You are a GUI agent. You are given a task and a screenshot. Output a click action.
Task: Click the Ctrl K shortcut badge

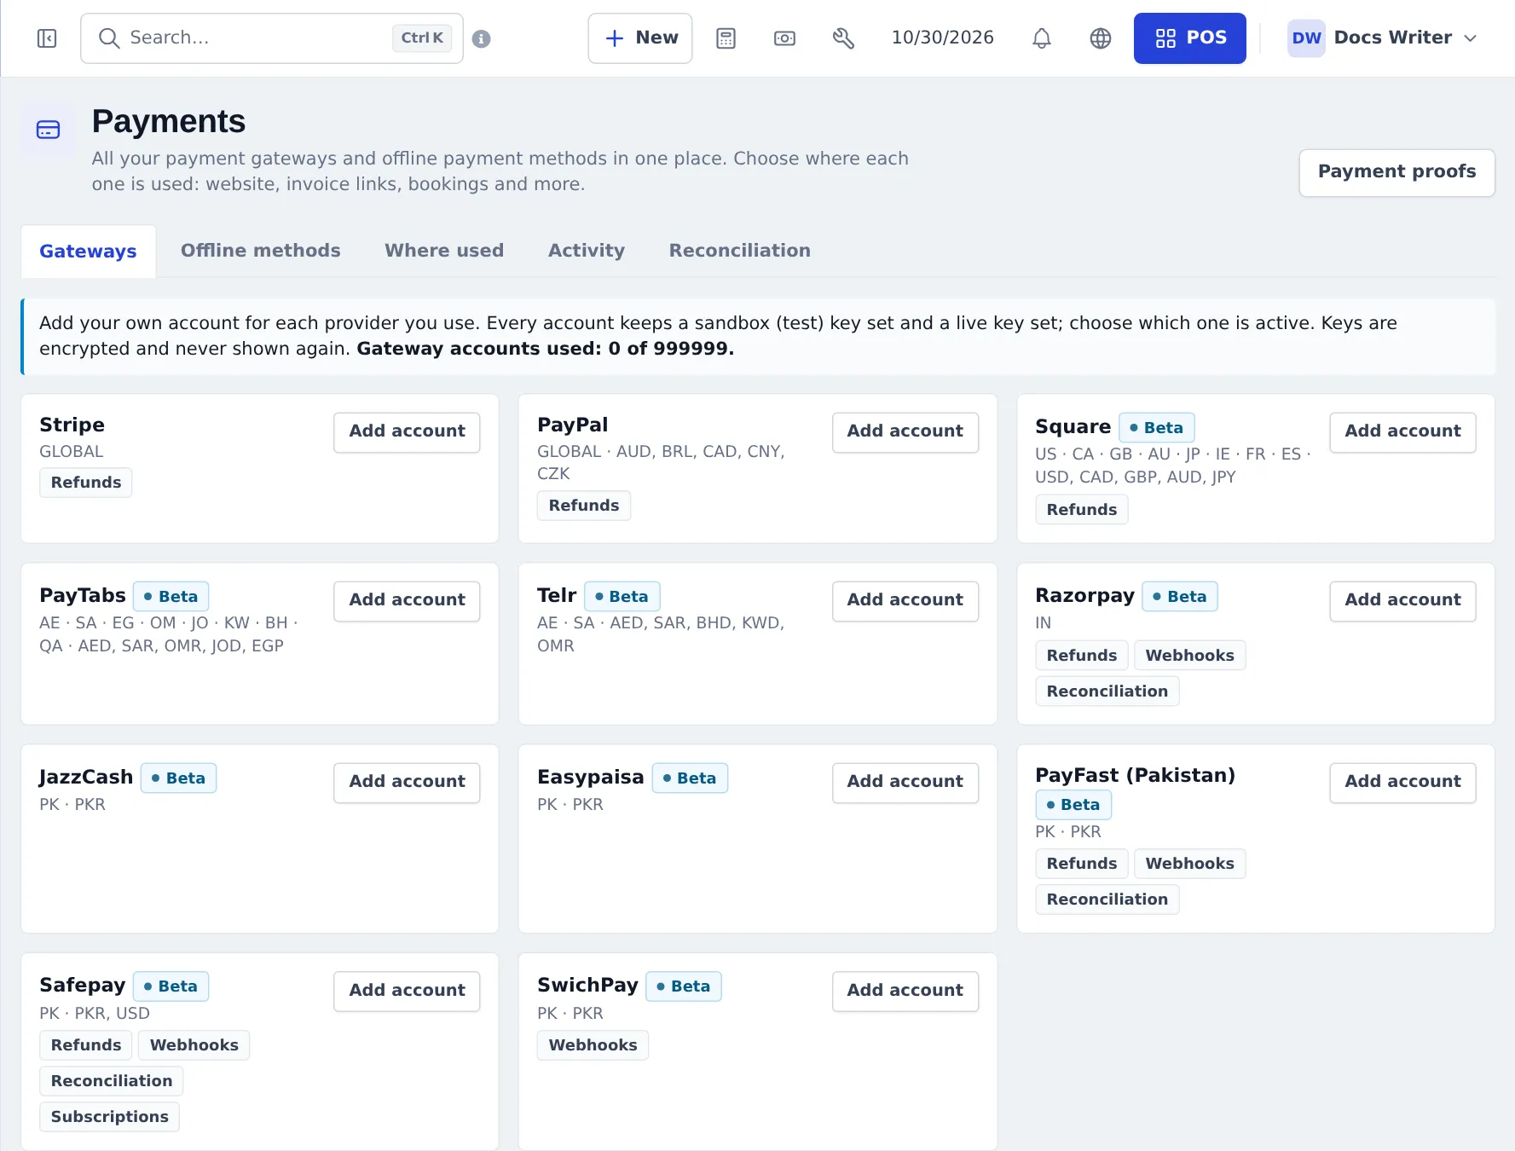click(422, 38)
